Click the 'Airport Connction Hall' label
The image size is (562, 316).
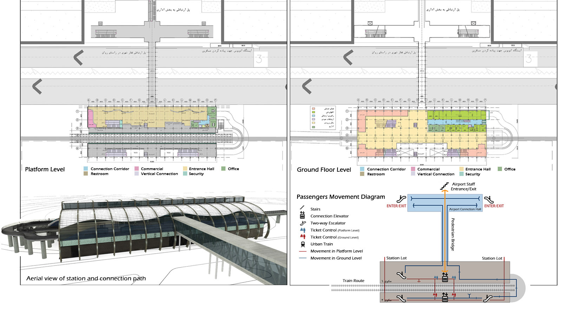[x=465, y=209]
